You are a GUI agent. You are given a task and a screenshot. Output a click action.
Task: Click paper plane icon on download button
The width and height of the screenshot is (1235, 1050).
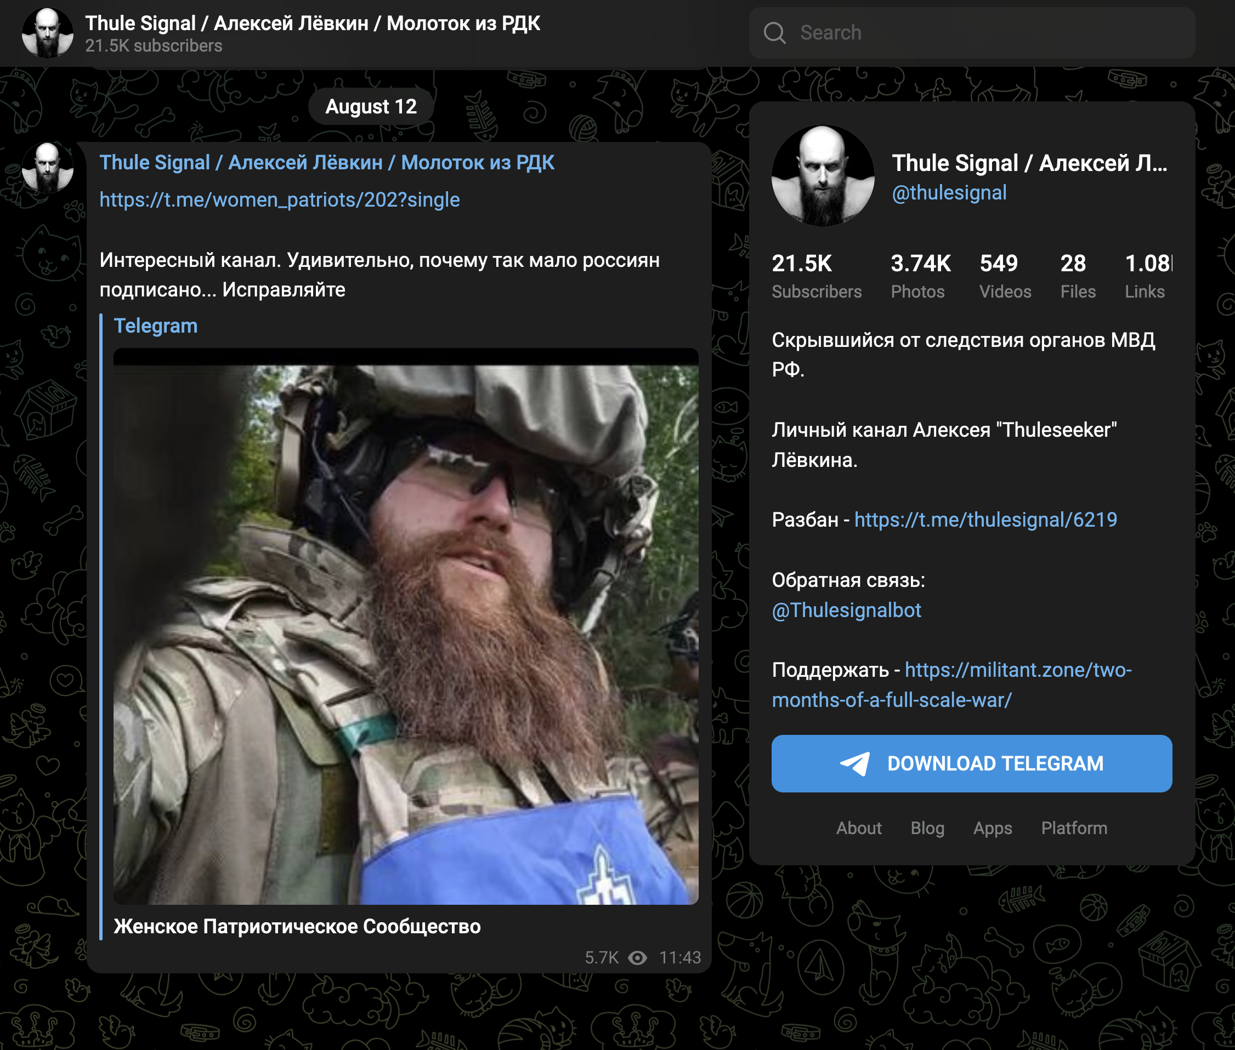(855, 764)
